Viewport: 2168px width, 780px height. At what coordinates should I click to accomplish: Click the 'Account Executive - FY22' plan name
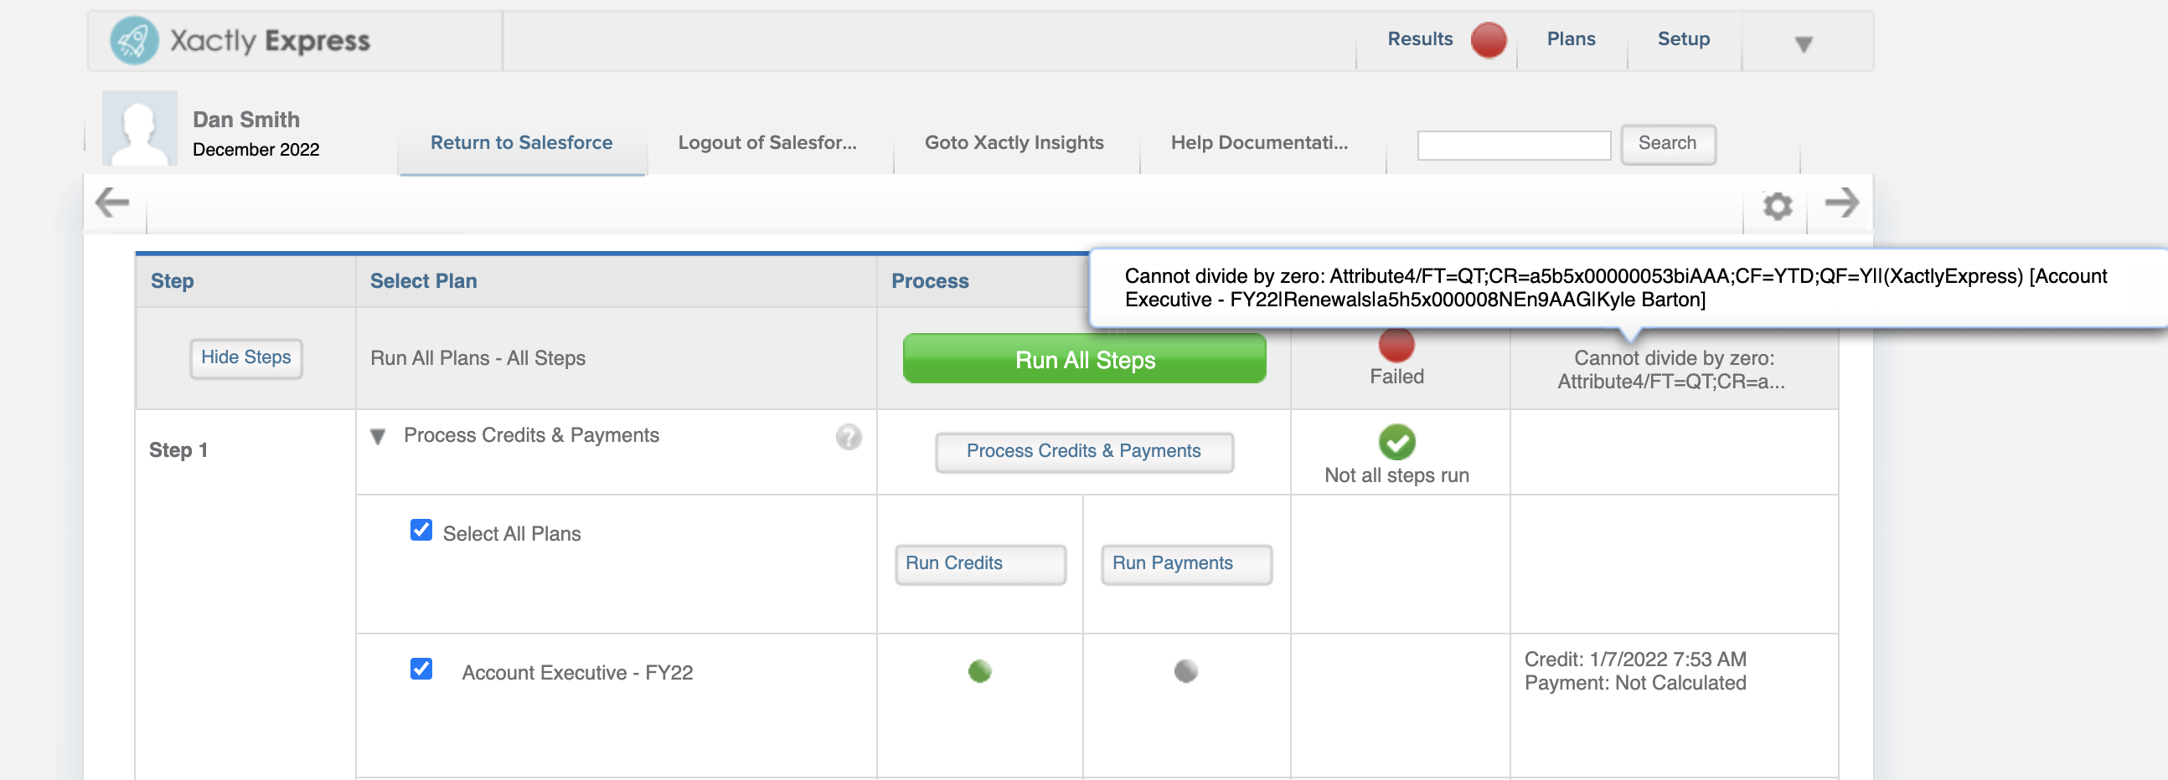[577, 672]
